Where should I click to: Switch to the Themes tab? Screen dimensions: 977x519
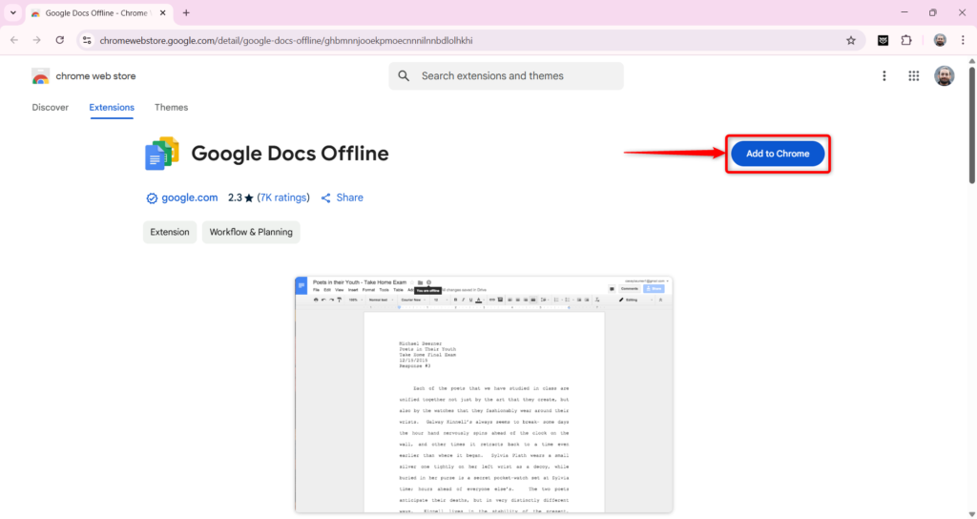(x=171, y=108)
